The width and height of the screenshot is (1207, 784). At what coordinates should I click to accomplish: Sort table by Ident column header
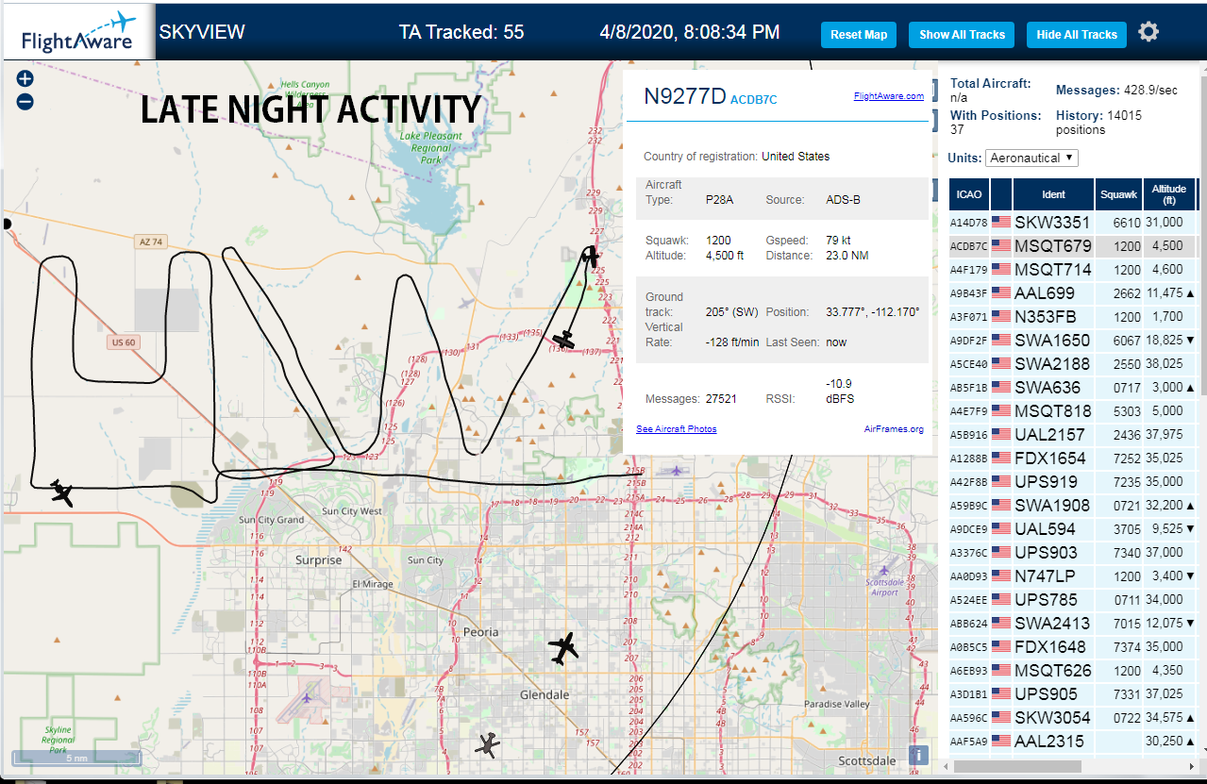tap(1054, 194)
